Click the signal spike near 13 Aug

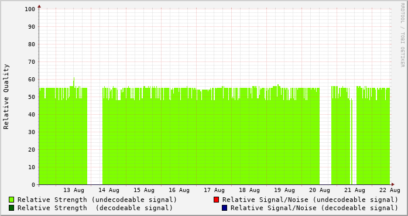click(74, 81)
